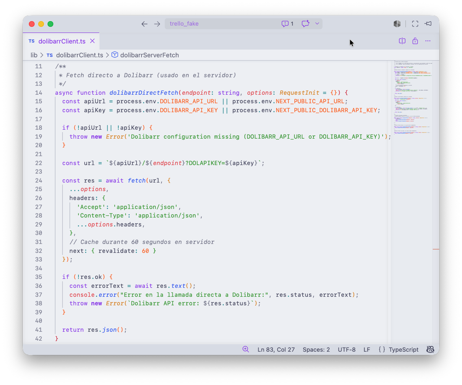
Task: Toggle the editor lock icon
Action: point(415,41)
